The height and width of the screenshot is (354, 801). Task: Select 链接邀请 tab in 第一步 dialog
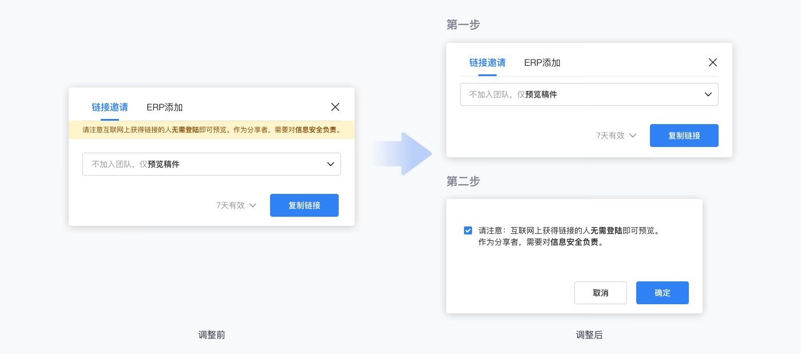click(x=487, y=63)
